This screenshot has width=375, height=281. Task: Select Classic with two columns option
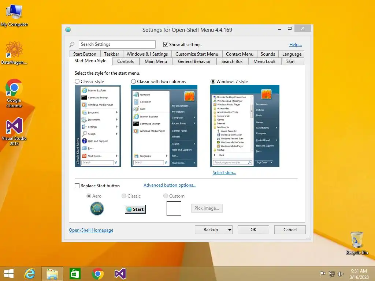tap(133, 82)
